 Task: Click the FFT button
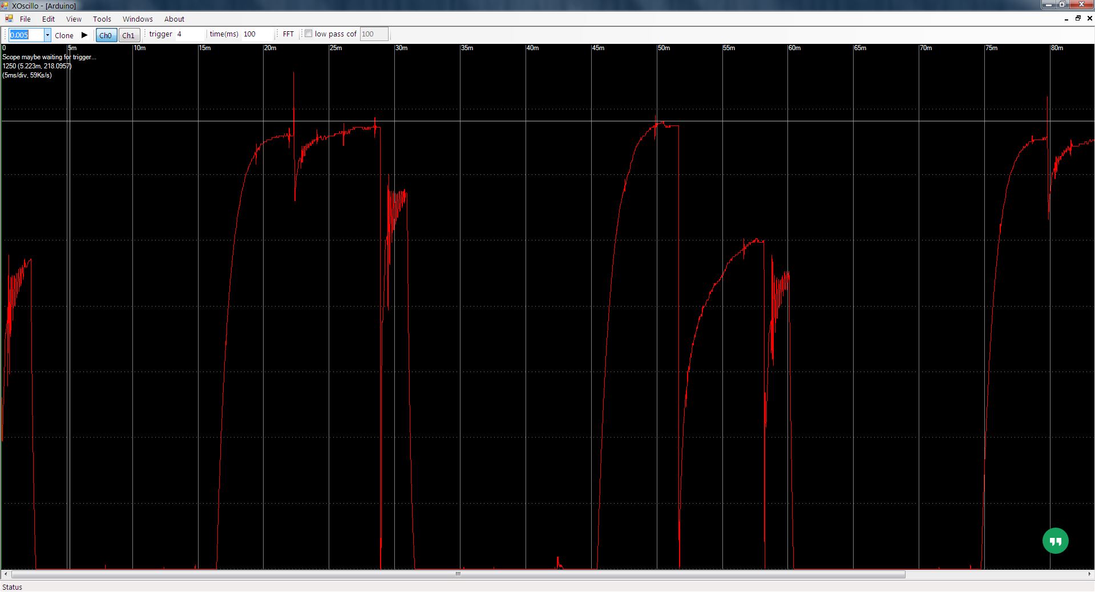(288, 34)
